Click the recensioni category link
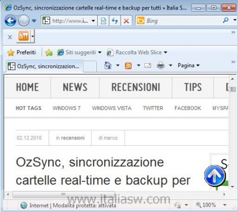The width and height of the screenshot is (238, 212). (x=73, y=138)
